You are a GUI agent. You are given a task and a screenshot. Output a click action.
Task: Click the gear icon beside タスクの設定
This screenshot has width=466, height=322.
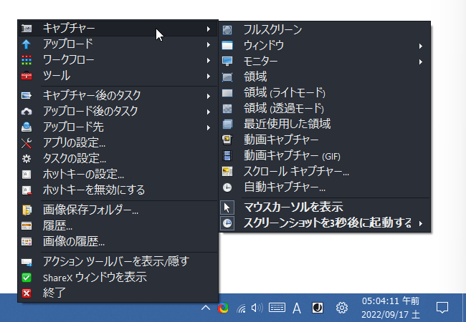(x=27, y=159)
